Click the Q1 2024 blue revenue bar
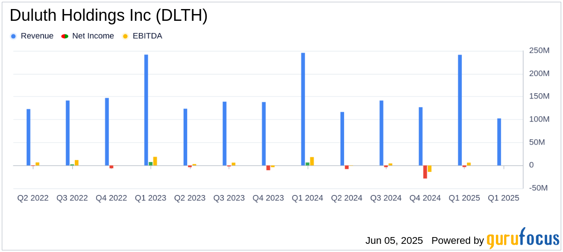This screenshot has width=563, height=252. pos(303,109)
